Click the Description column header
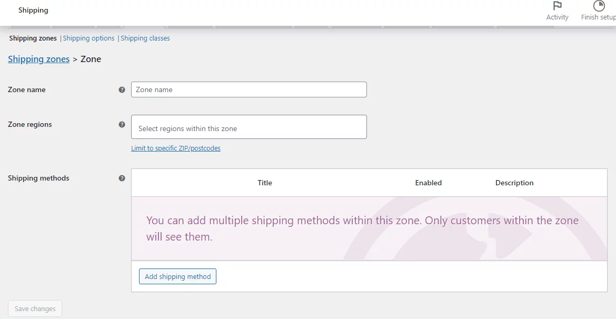Screen dimensions: 616x319 (x=514, y=183)
